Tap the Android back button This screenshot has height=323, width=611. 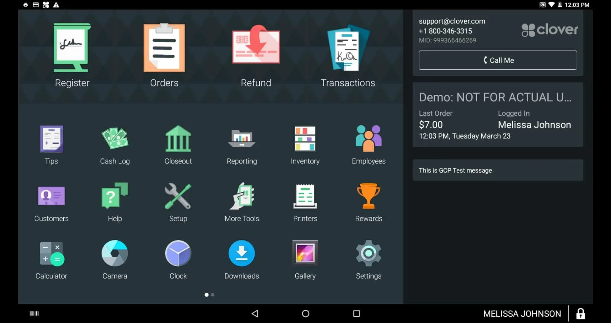255,314
